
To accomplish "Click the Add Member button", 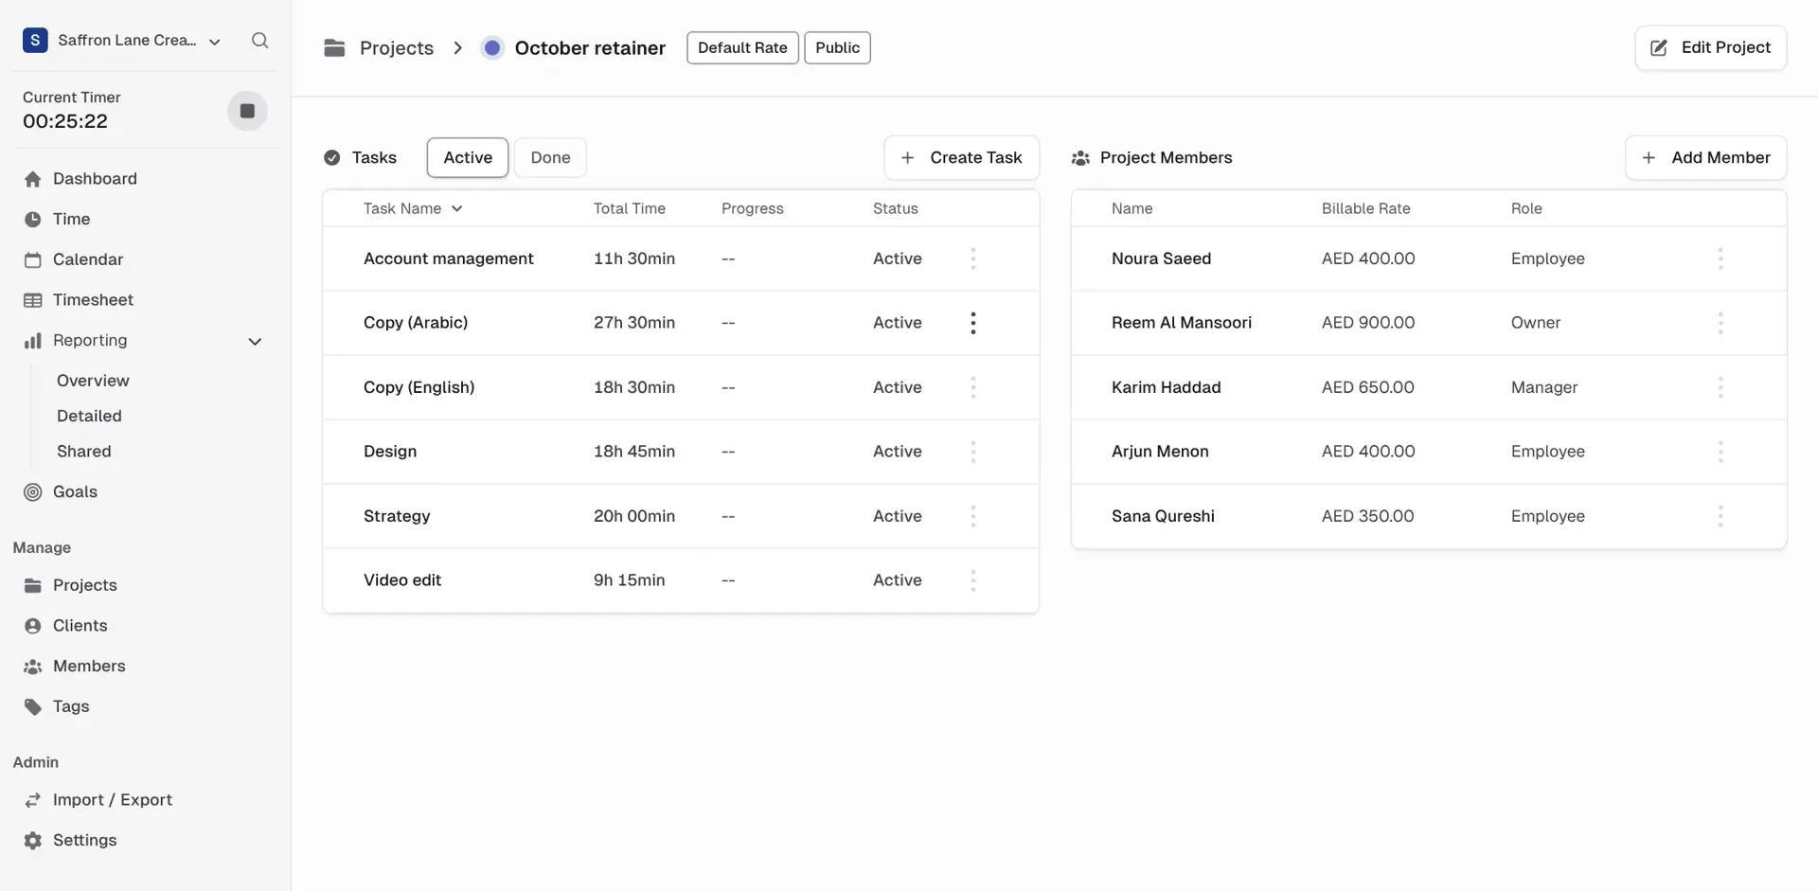I will (1705, 157).
